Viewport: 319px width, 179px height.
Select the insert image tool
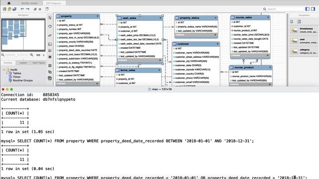(50, 57)
